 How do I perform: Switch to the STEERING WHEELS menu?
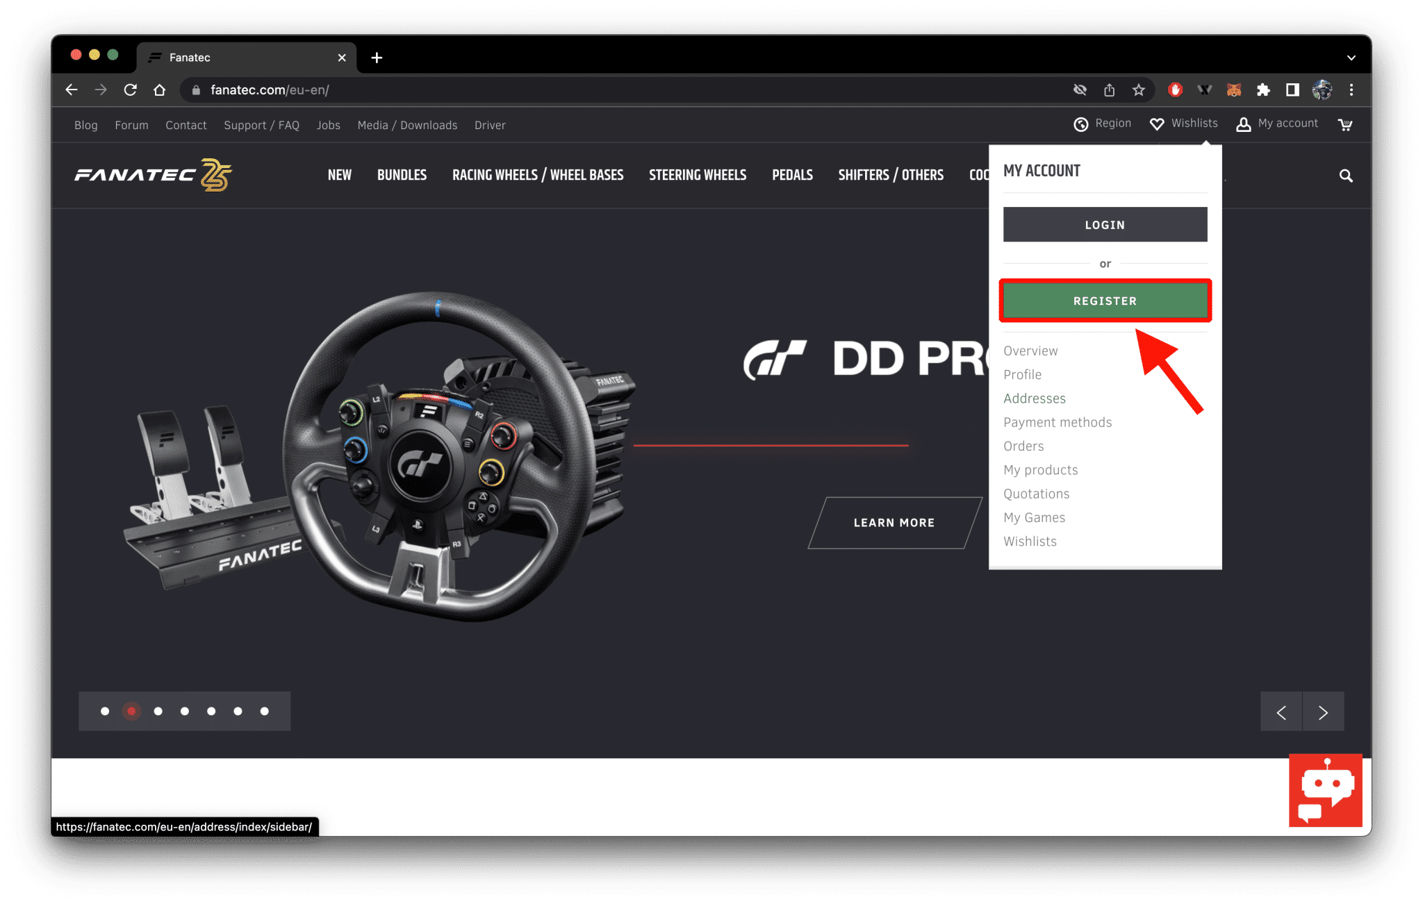697,175
